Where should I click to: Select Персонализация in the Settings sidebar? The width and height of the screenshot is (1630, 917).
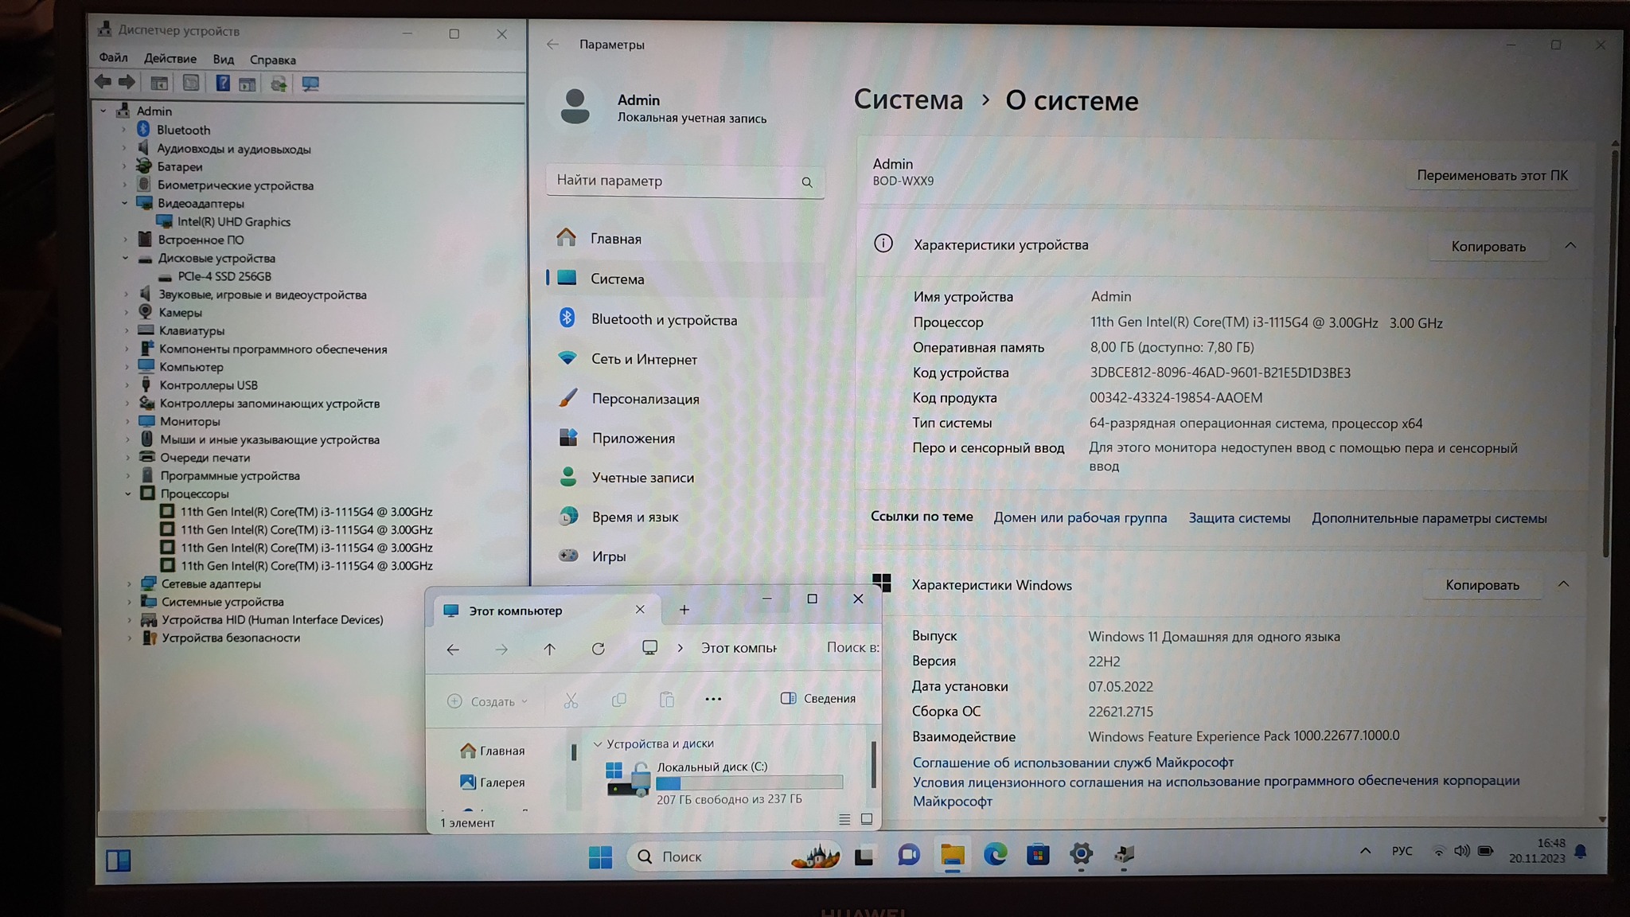(645, 399)
